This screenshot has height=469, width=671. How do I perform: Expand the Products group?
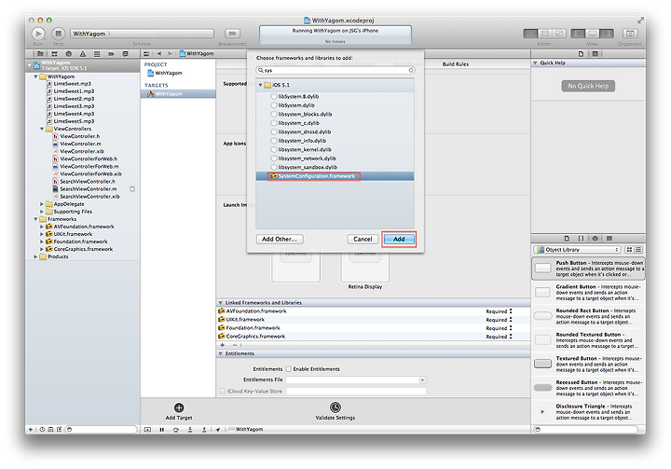pos(36,256)
